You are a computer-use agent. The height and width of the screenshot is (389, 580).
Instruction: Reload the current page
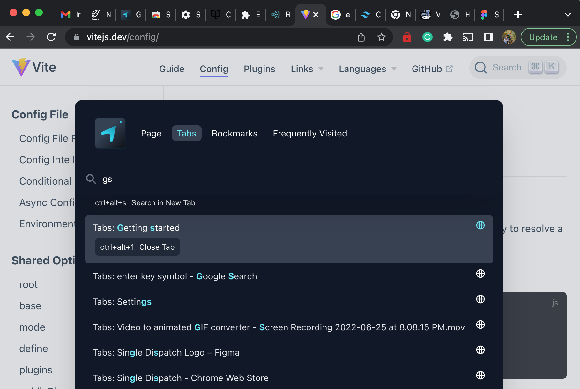pyautogui.click(x=51, y=37)
